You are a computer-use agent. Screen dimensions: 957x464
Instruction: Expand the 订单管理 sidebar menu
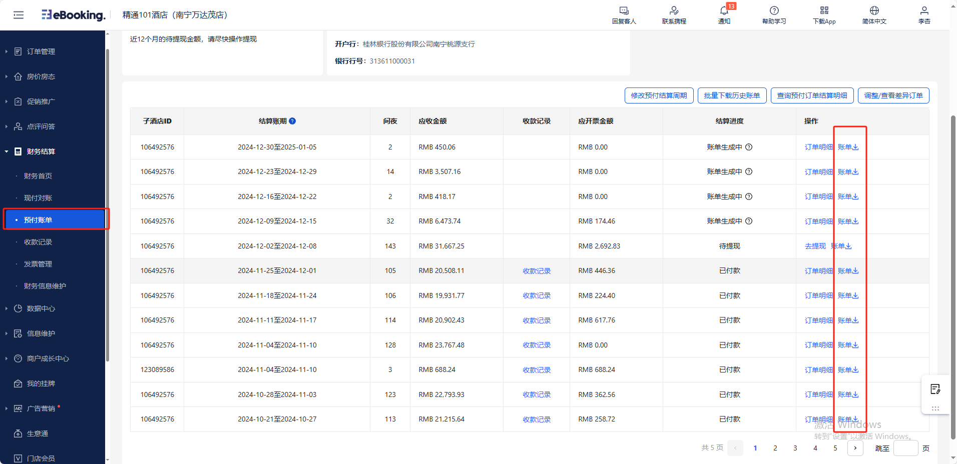pyautogui.click(x=41, y=51)
